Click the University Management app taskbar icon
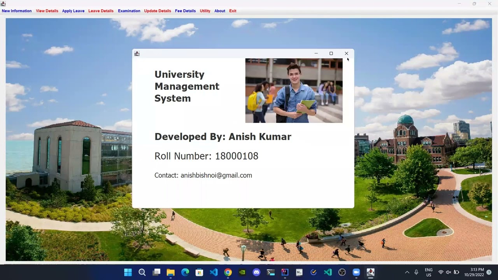498x280 pixels. [x=370, y=272]
